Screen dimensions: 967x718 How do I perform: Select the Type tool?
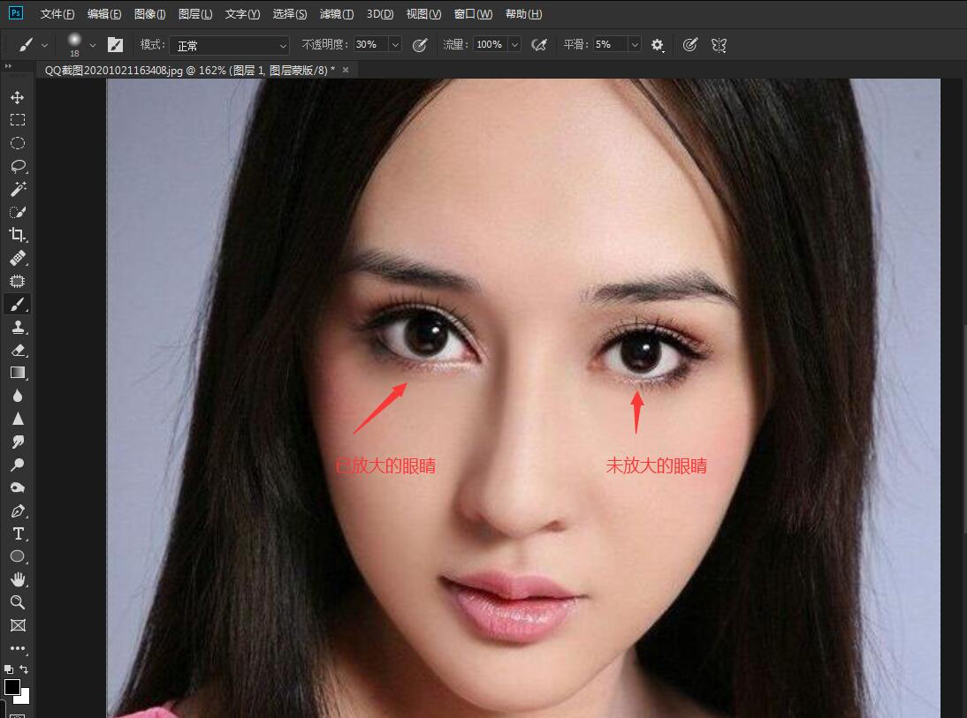18,533
